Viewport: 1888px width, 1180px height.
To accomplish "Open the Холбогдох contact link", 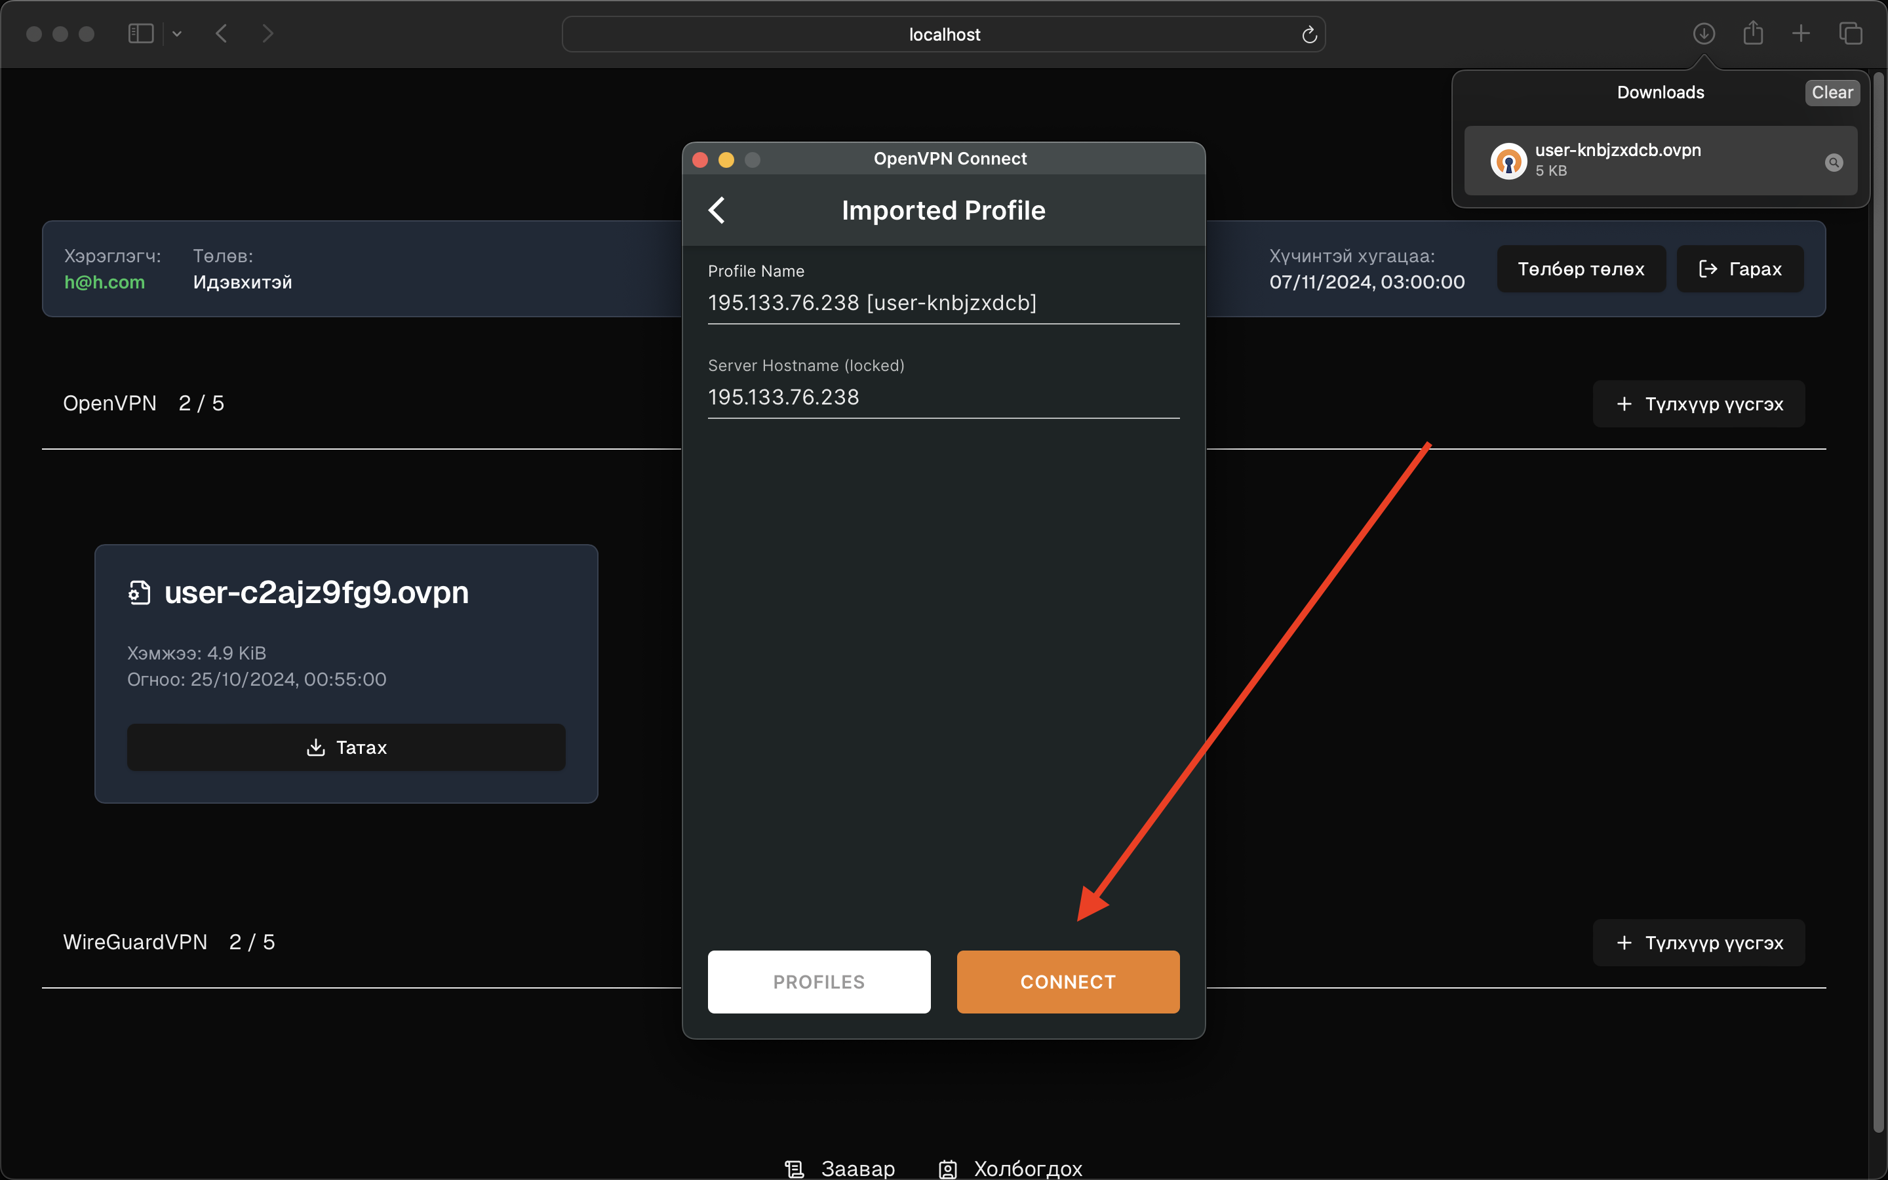I will tap(1010, 1168).
